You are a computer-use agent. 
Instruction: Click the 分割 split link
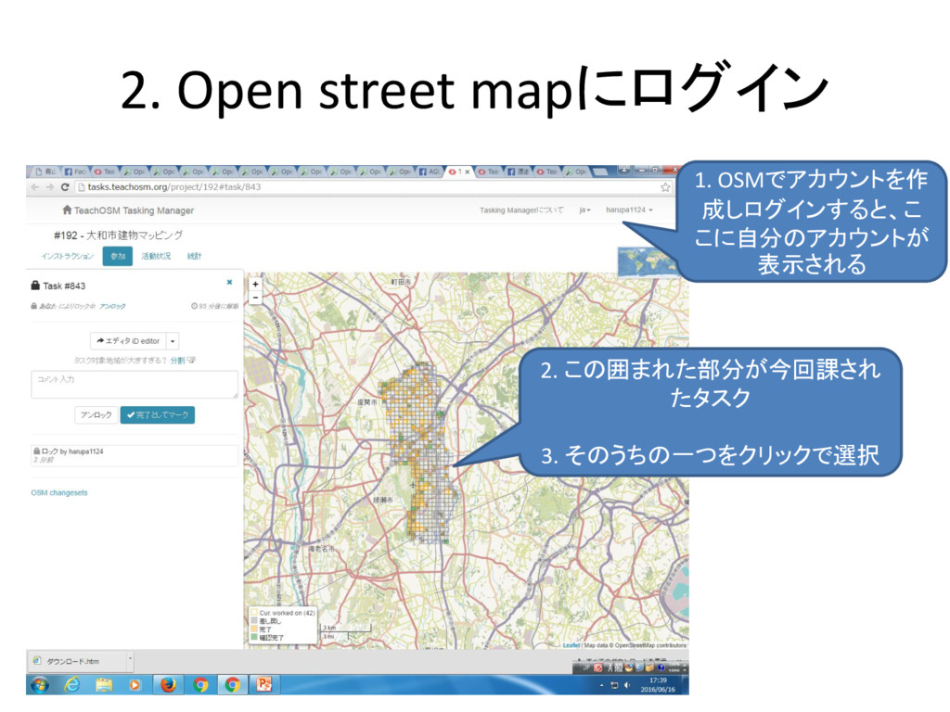177,361
